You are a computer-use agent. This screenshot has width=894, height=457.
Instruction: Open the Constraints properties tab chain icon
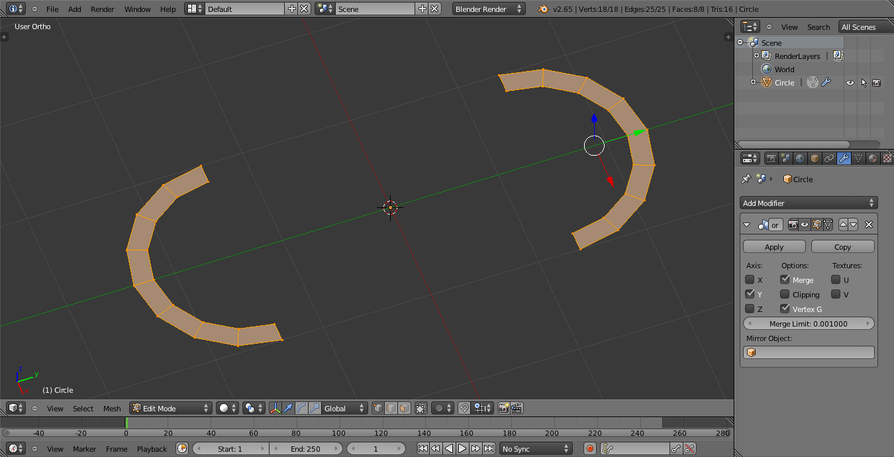[x=829, y=158]
